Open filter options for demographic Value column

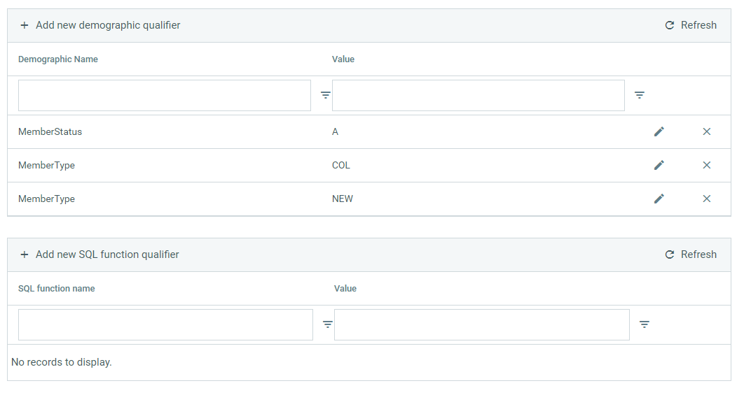click(x=640, y=95)
